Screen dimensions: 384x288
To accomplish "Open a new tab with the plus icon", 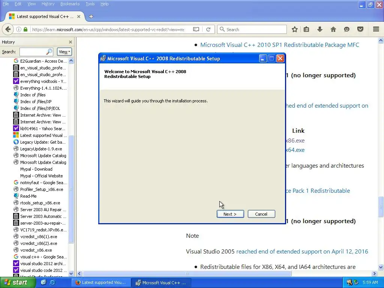I will point(91,16).
